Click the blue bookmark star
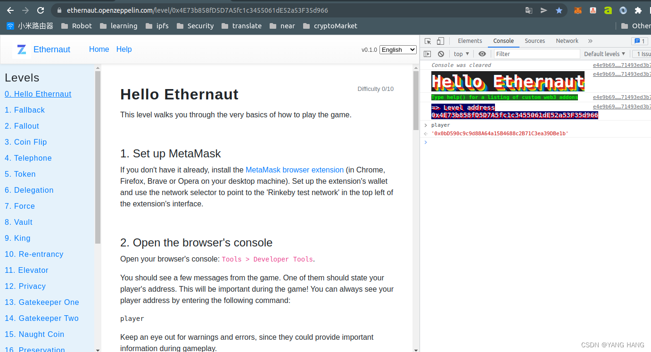Image resolution: width=651 pixels, height=352 pixels. pyautogui.click(x=559, y=10)
